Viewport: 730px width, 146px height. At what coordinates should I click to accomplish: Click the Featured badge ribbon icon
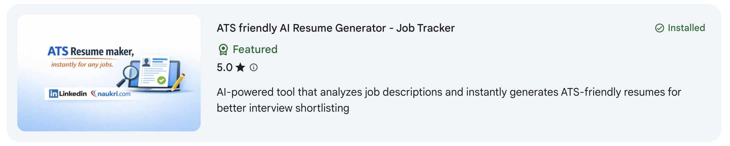[x=223, y=50]
